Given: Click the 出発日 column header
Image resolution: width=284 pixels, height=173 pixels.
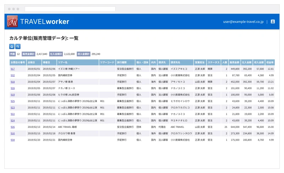Looking at the screenshot, I should tap(34, 62).
